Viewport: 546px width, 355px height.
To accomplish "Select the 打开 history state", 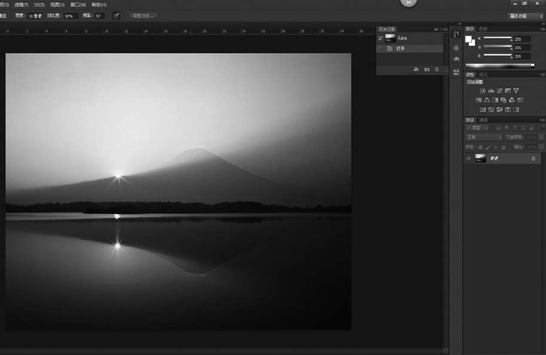I will (401, 48).
